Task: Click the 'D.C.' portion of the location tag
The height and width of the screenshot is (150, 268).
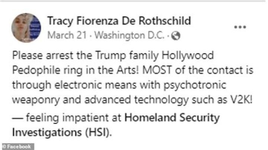Action: 156,35
